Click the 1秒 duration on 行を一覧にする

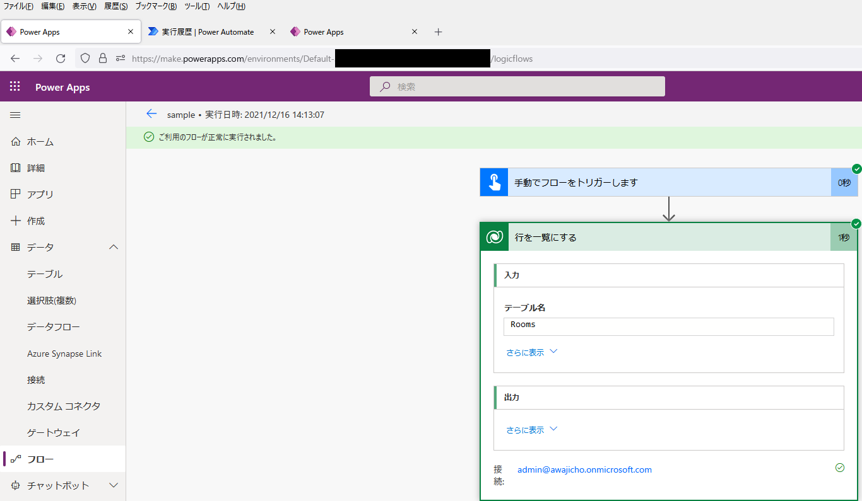click(x=844, y=237)
